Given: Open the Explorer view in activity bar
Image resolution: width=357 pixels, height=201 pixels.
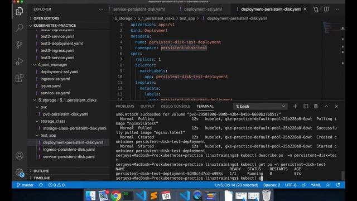Looking at the screenshot, I should click(x=20, y=11).
